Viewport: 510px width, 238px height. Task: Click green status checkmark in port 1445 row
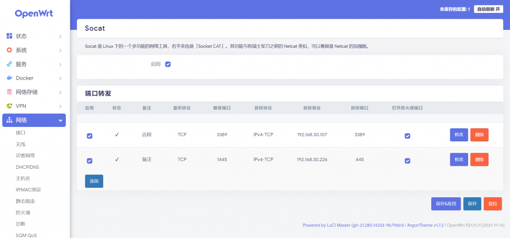coord(117,159)
